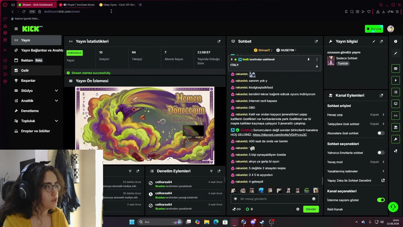Screen dimensions: 403x227
Task: Open the green support headset button
Action: point(393,207)
